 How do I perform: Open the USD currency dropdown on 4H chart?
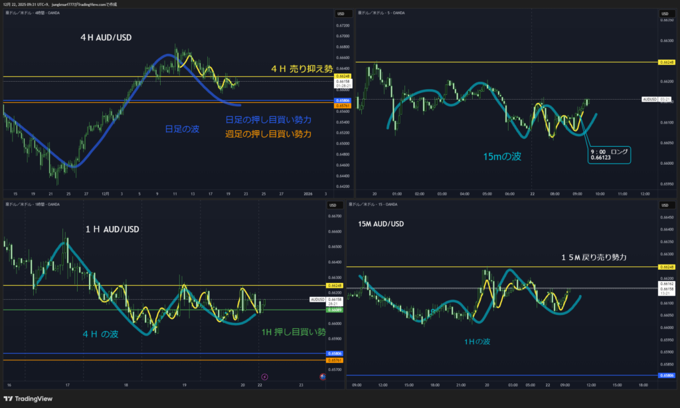[x=341, y=14]
